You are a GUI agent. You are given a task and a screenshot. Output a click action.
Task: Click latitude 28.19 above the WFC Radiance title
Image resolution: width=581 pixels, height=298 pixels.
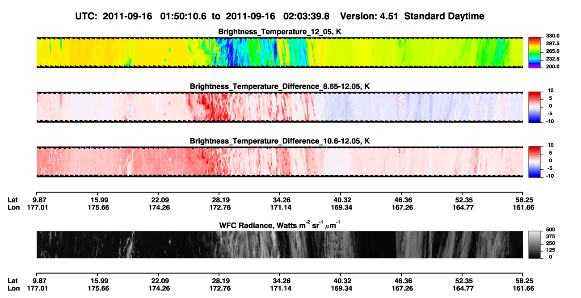click(219, 200)
